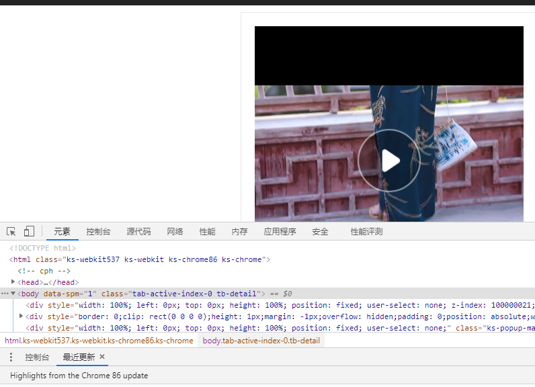The width and height of the screenshot is (535, 387).
Task: Expand the head element node
Action: (13, 282)
